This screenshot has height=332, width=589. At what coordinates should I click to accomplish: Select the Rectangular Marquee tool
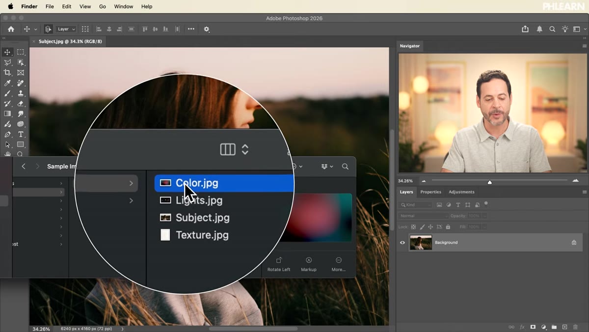(21, 52)
